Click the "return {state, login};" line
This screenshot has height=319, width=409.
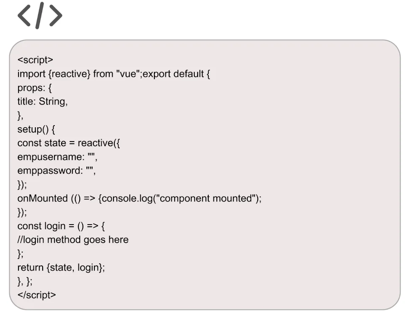tap(61, 267)
